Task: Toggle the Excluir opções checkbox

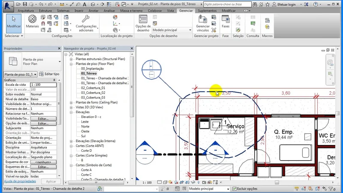Action: tap(235, 189)
